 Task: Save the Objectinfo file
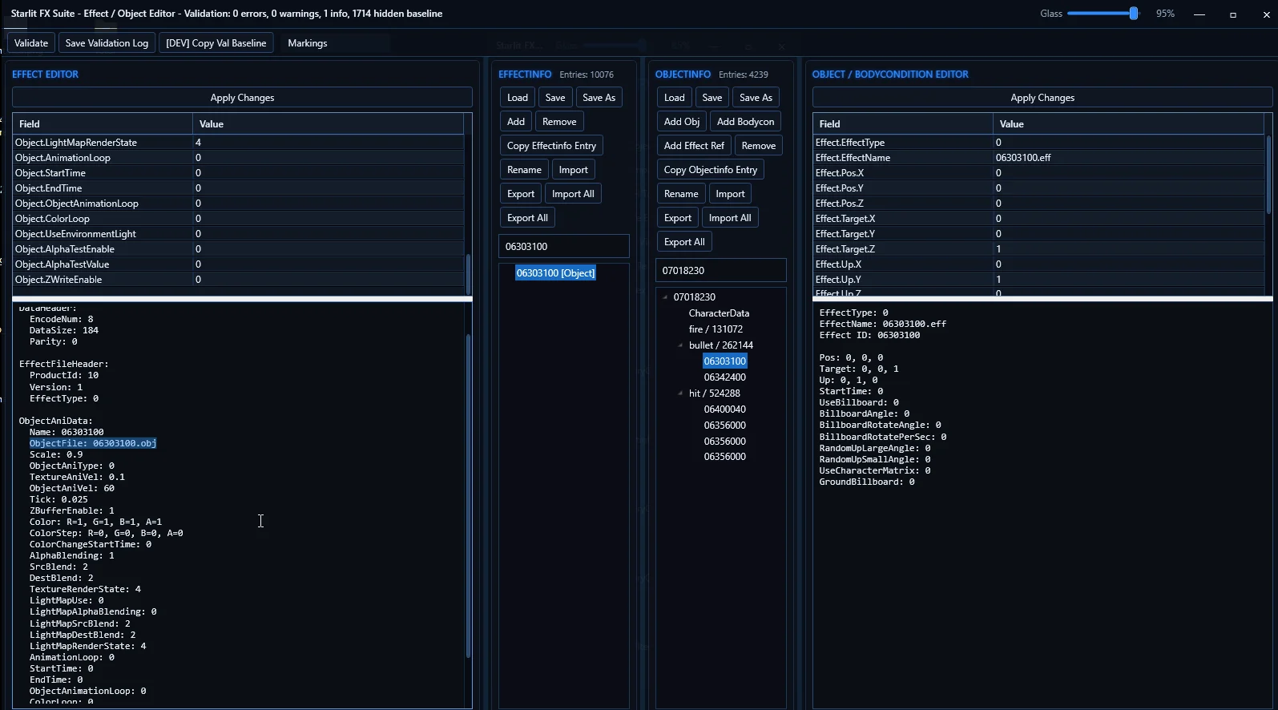pos(712,98)
